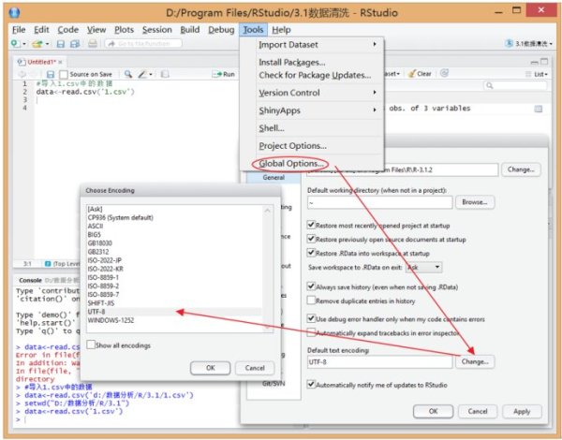
Task: Toggle Use debug error handler checkbox
Action: coord(311,318)
